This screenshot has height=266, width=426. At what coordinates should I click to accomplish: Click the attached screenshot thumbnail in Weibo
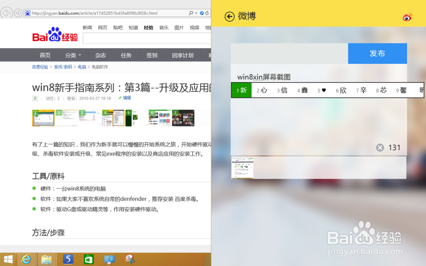tap(242, 168)
